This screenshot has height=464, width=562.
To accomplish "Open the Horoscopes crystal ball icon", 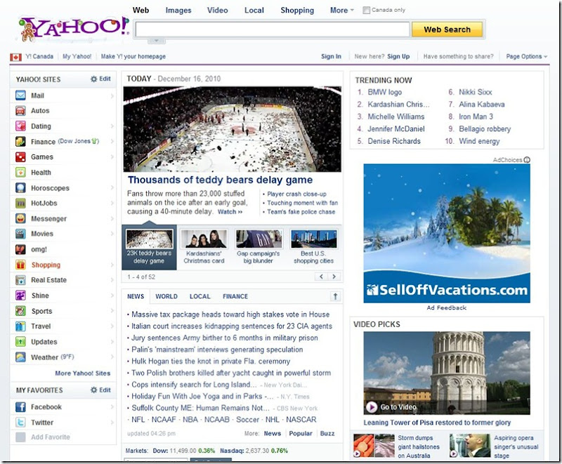I will click(20, 187).
